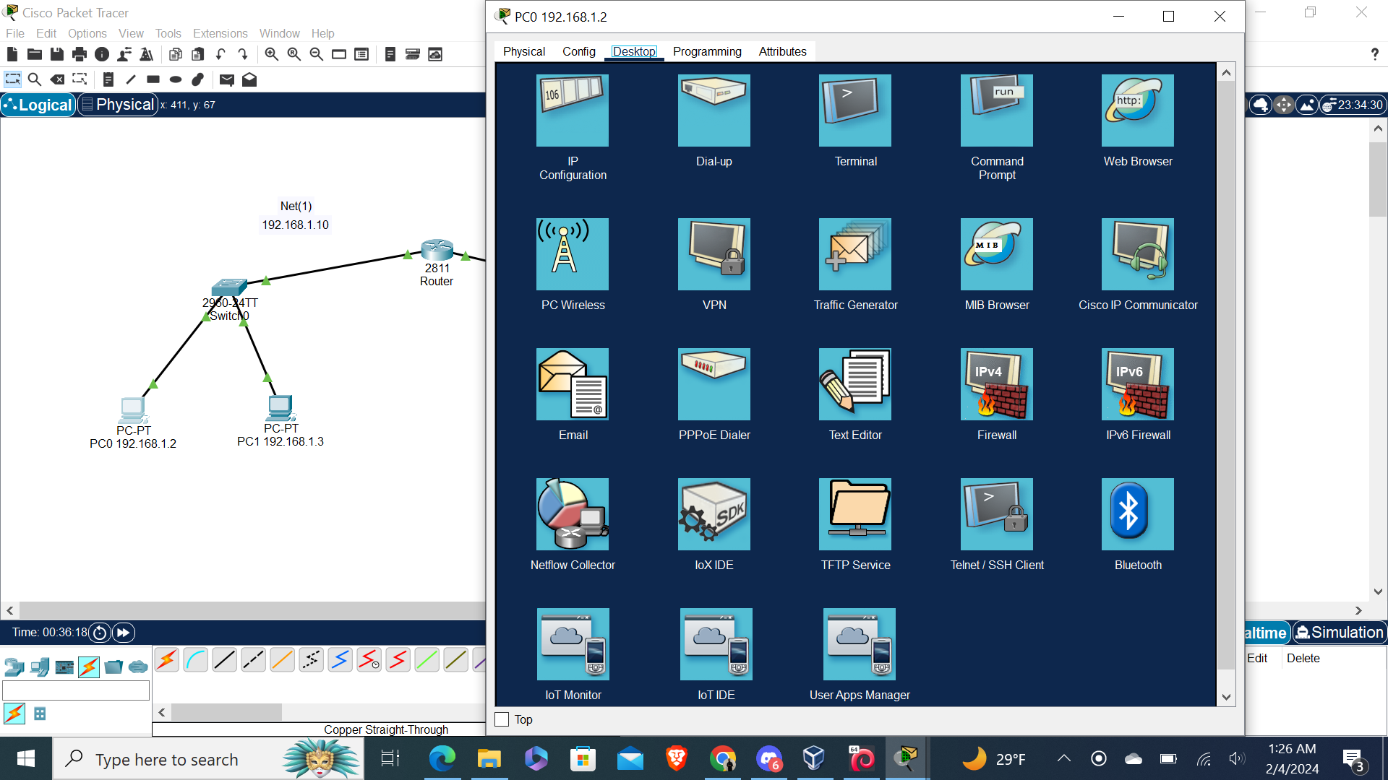Image resolution: width=1388 pixels, height=780 pixels.
Task: Open the Traffic Generator app
Action: [x=854, y=255]
